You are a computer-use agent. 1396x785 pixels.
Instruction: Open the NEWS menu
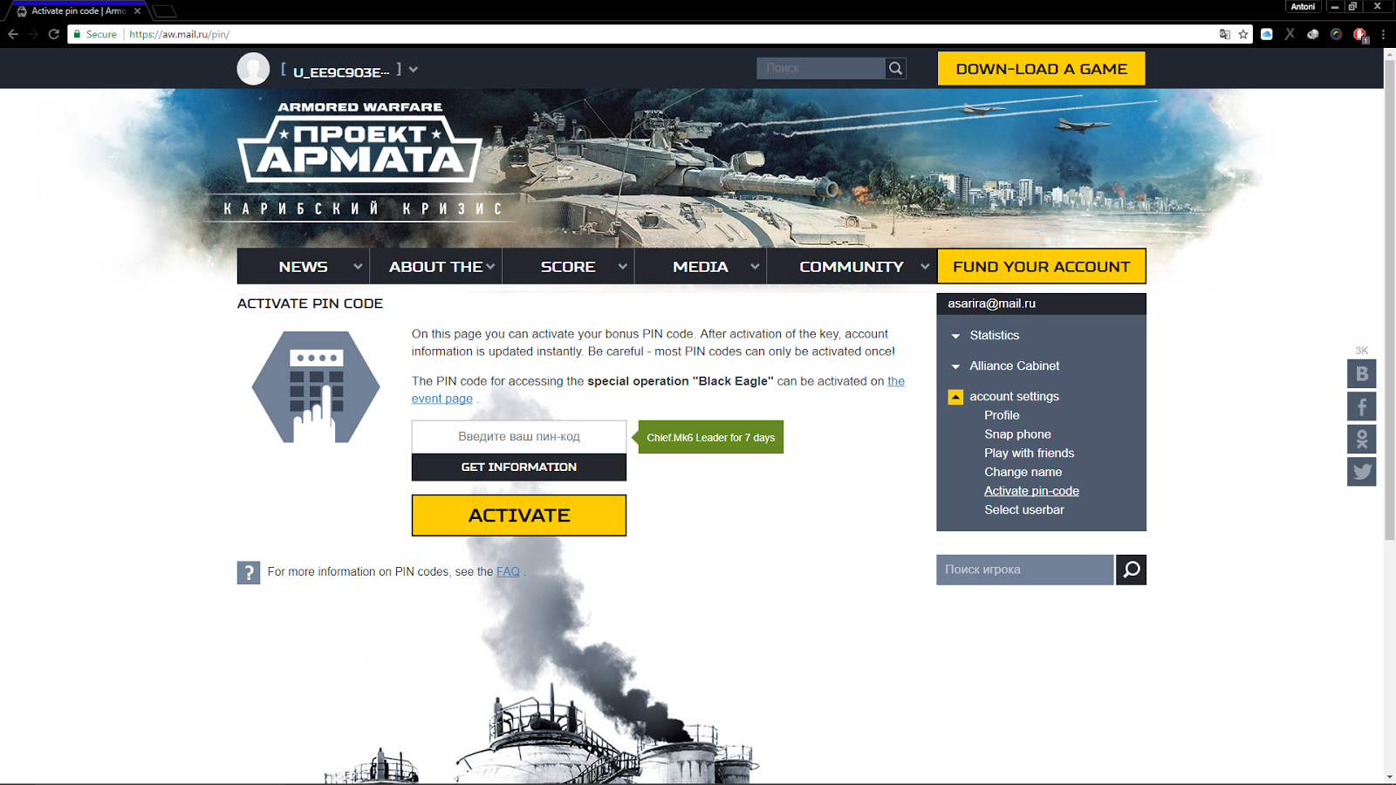point(304,267)
